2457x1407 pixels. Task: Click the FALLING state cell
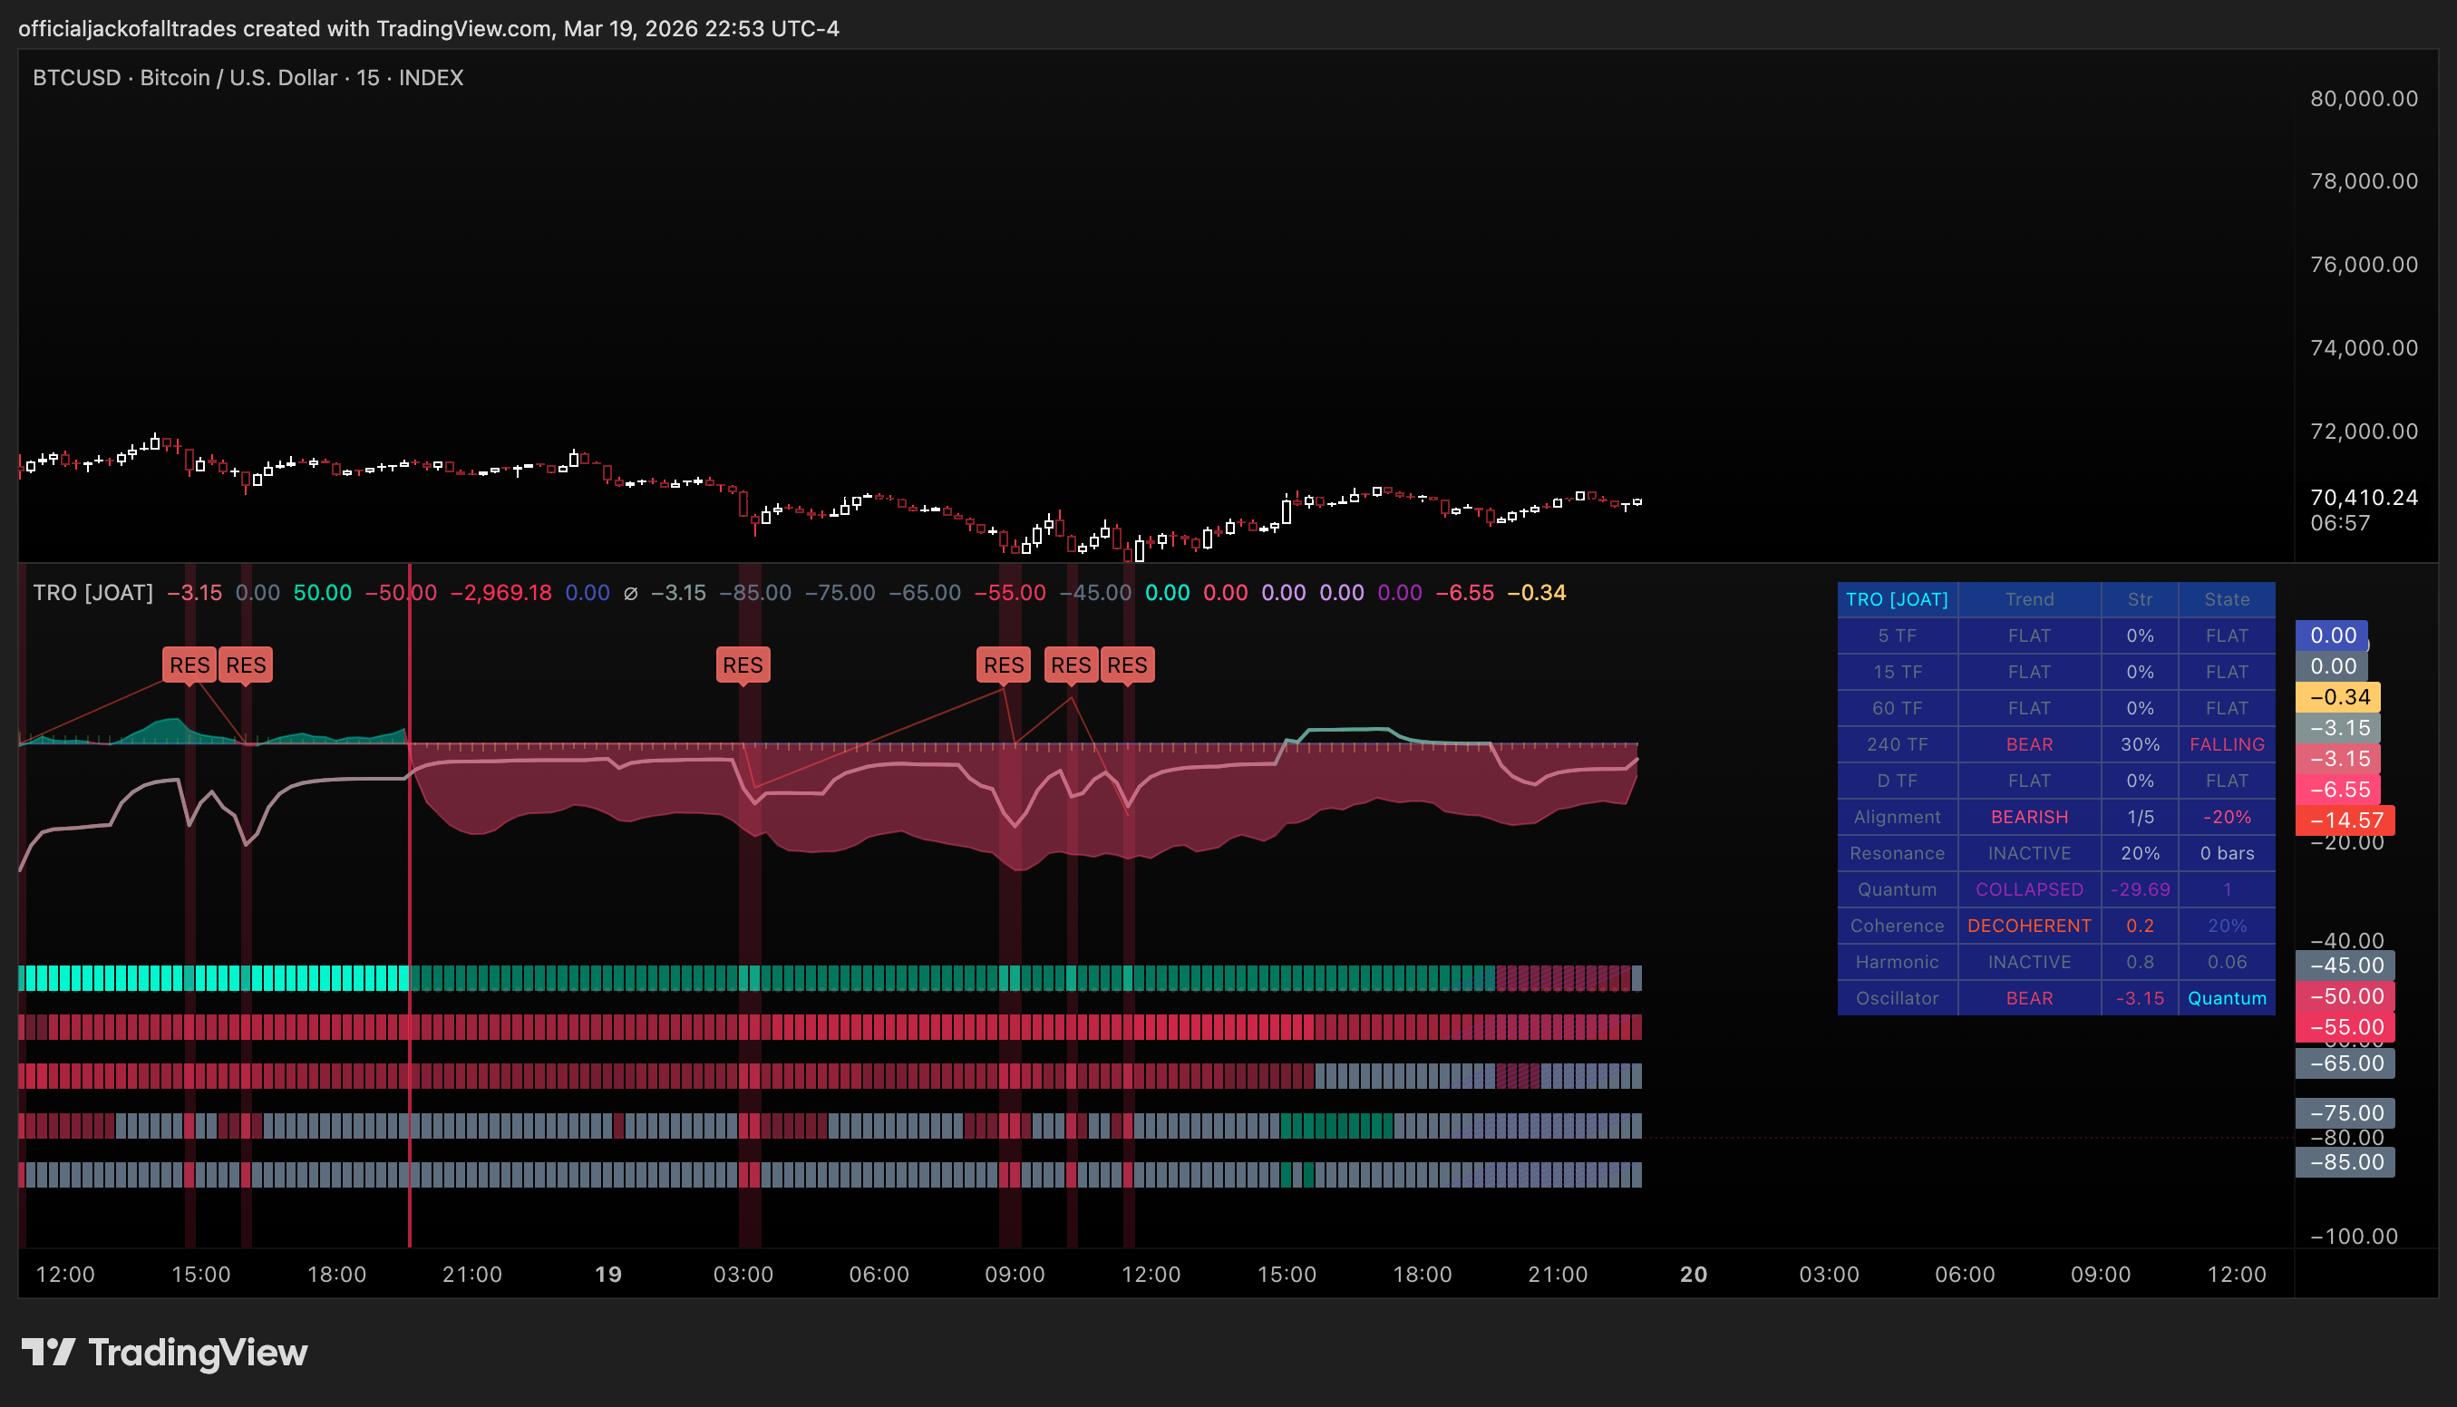(2226, 744)
